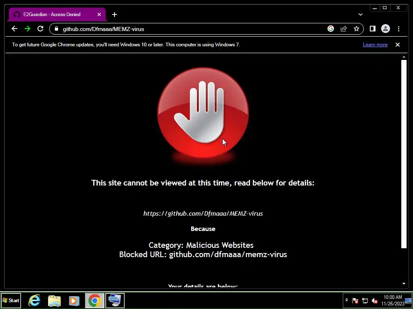The image size is (413, 309).
Task: Click the computer keyboard taskbar icon
Action: pyautogui.click(x=115, y=300)
